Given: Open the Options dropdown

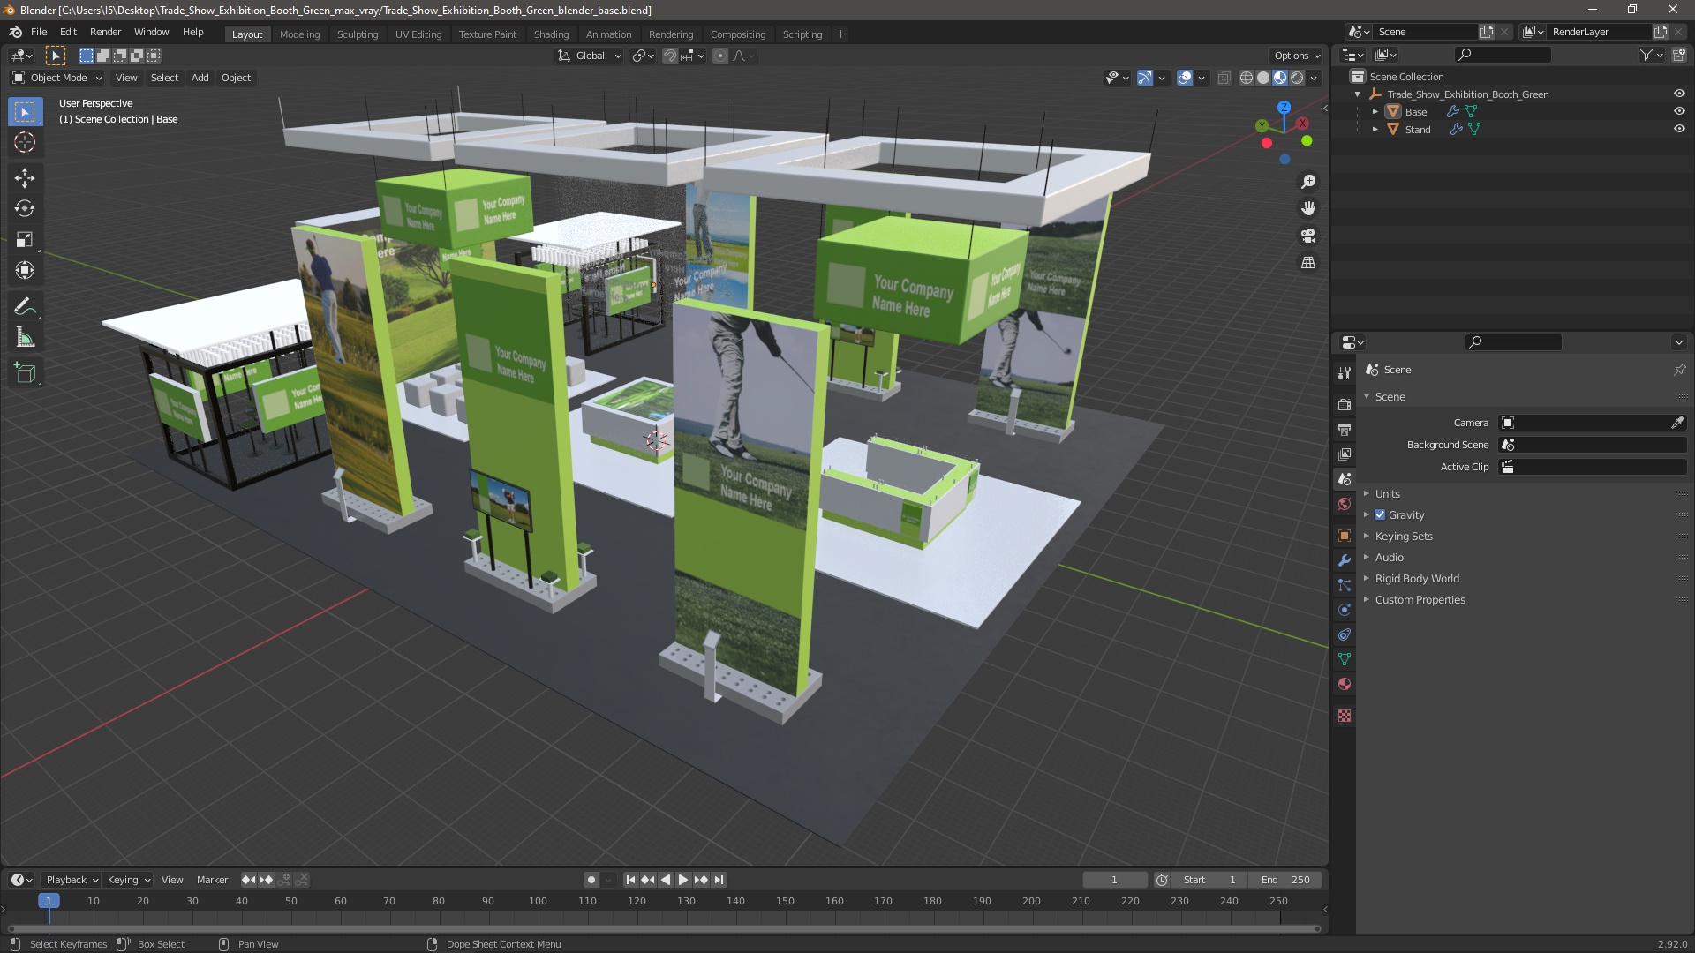Looking at the screenshot, I should 1297,56.
